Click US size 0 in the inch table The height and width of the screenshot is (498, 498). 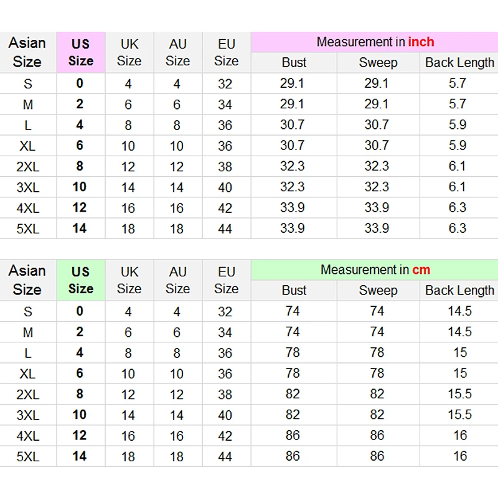pos(80,83)
